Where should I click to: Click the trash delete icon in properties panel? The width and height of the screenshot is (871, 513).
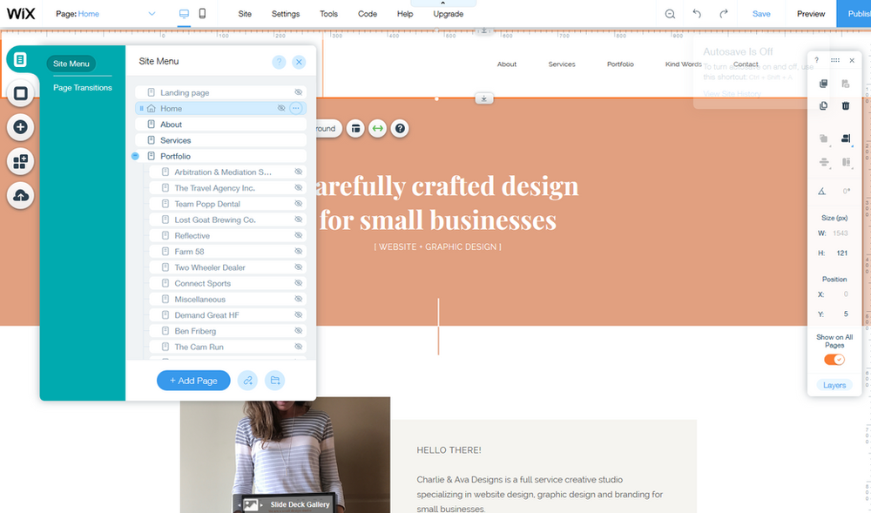(845, 105)
